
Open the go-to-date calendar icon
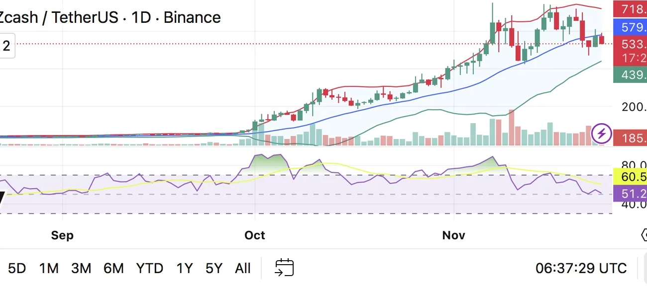(x=284, y=268)
